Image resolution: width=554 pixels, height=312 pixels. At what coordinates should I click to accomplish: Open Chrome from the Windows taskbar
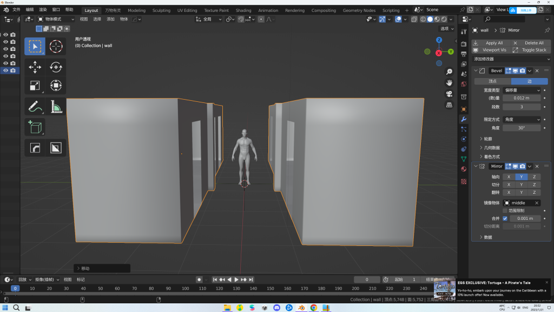313,308
